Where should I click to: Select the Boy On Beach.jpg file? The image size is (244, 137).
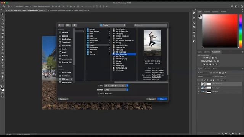(x=122, y=31)
